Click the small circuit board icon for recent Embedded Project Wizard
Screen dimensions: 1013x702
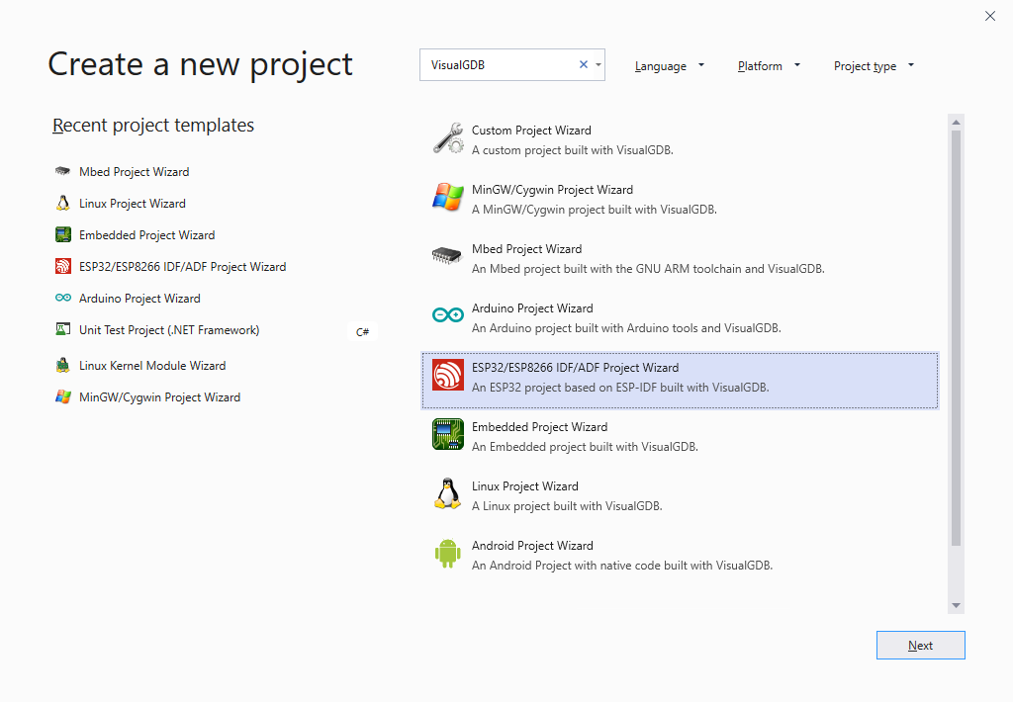(x=62, y=234)
